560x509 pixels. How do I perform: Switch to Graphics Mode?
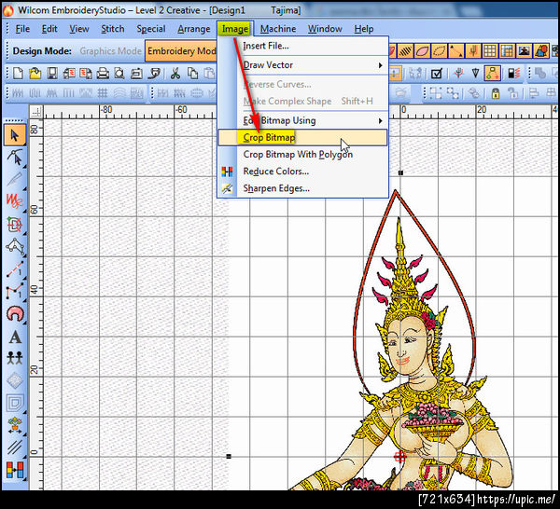click(110, 51)
